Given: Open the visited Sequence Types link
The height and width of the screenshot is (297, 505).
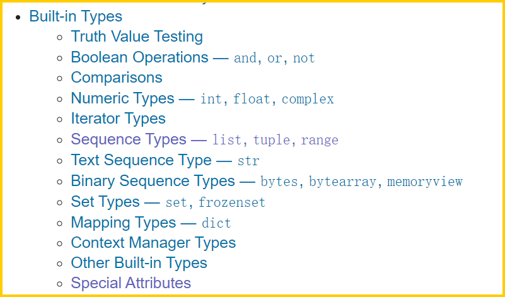Looking at the screenshot, I should (204, 139).
